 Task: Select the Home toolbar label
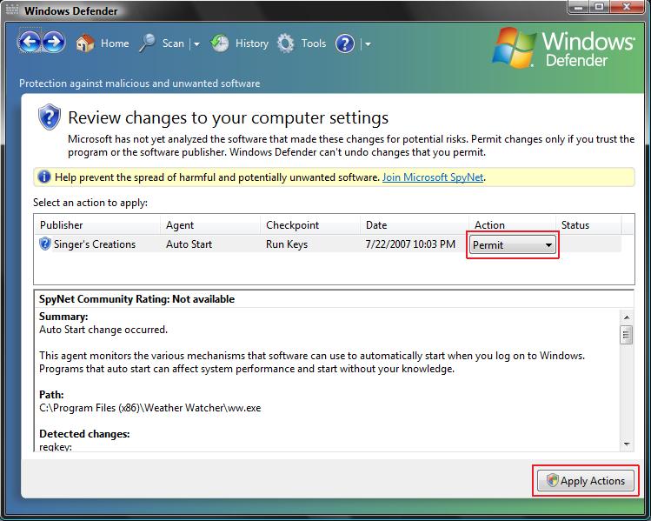(115, 43)
